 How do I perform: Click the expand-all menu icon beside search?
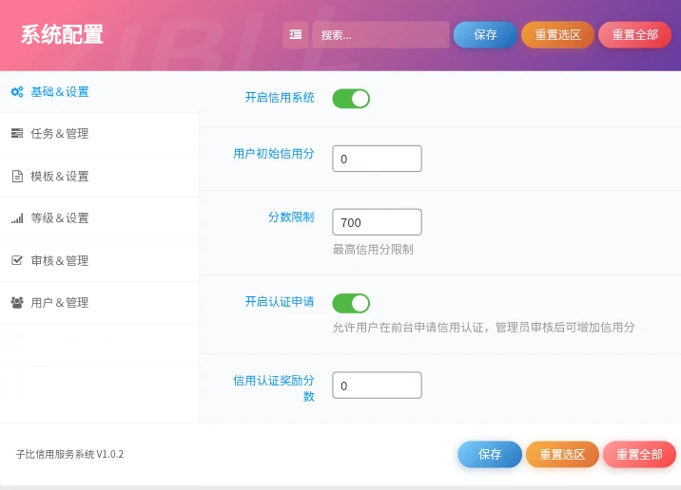(296, 35)
